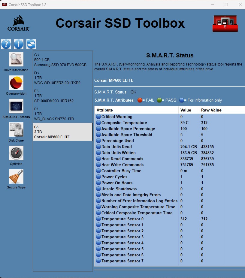Click the blue icon beside Unsafe Shutdowns

coord(98,189)
